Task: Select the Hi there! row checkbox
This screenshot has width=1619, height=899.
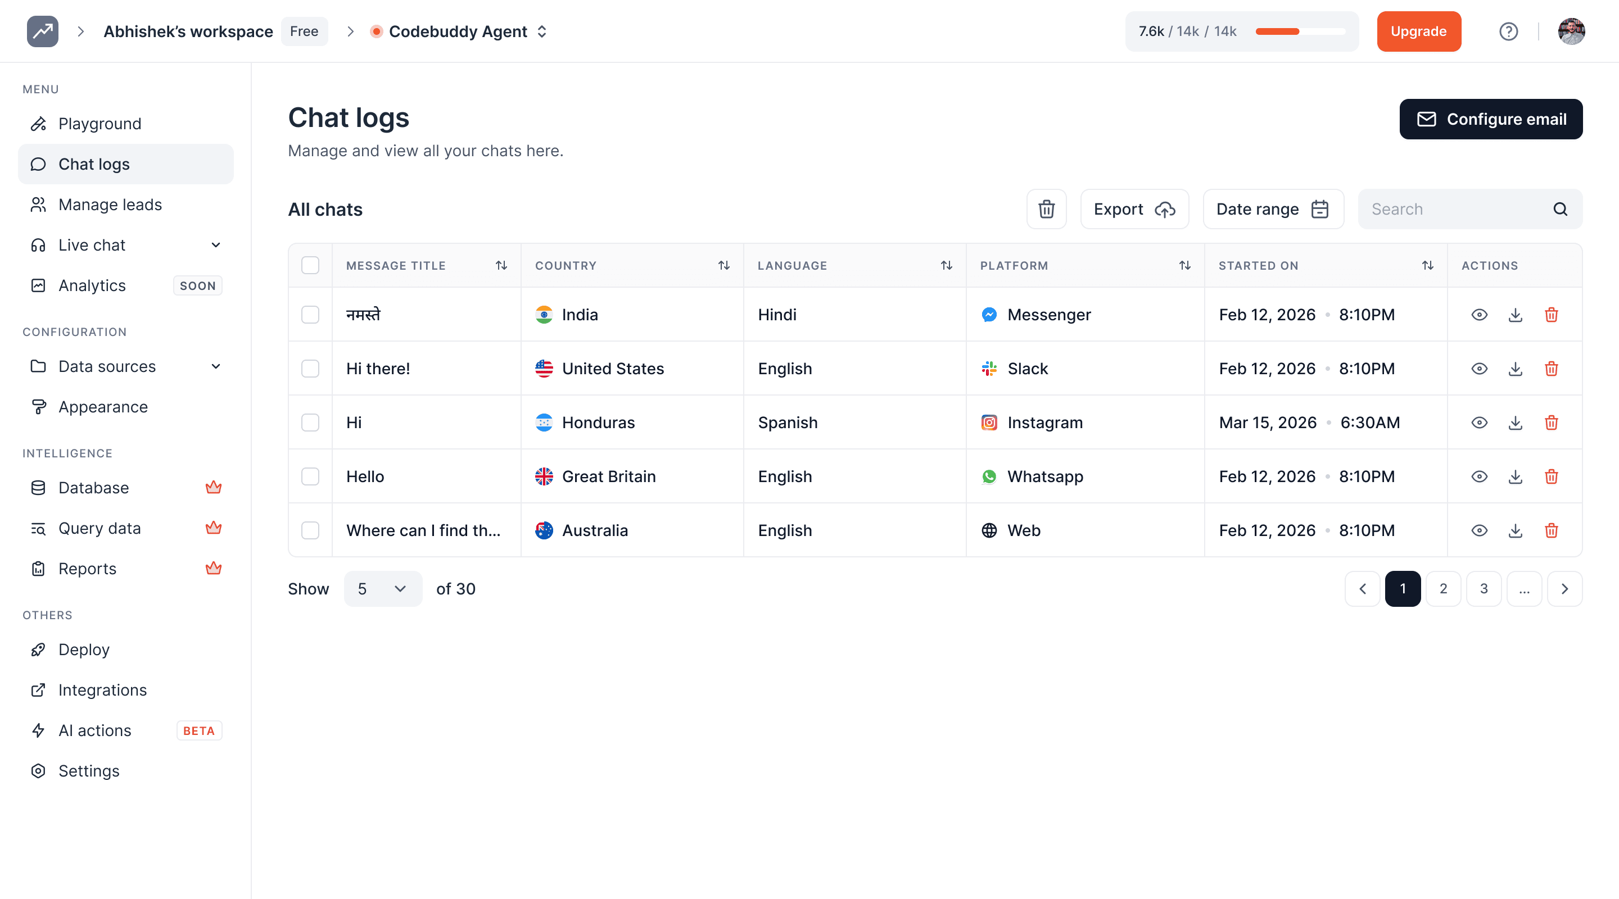Action: tap(310, 369)
